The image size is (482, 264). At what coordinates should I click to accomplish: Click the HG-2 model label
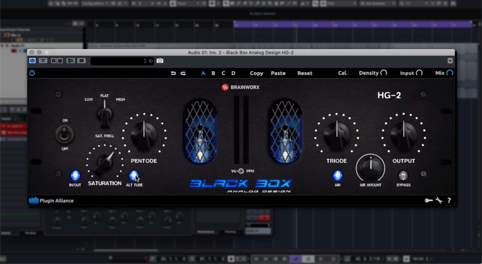(x=389, y=95)
